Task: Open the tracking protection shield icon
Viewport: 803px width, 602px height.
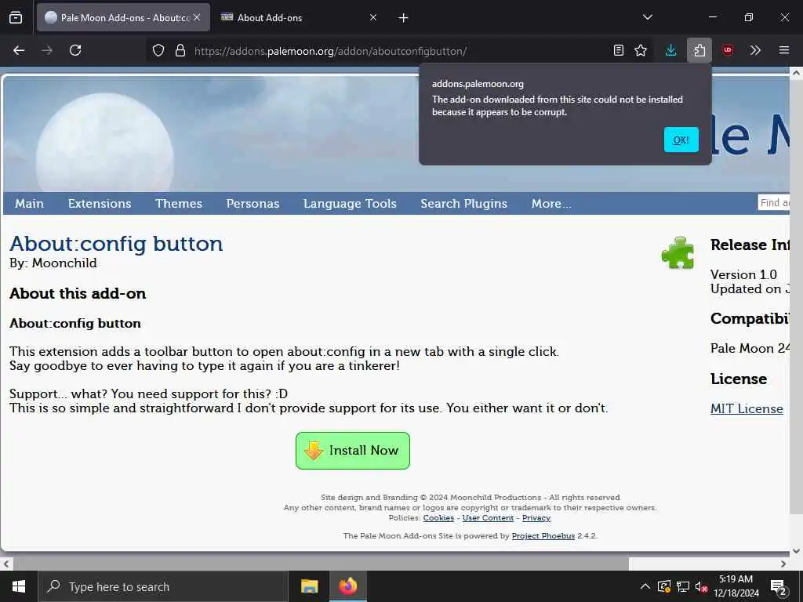Action: [158, 50]
